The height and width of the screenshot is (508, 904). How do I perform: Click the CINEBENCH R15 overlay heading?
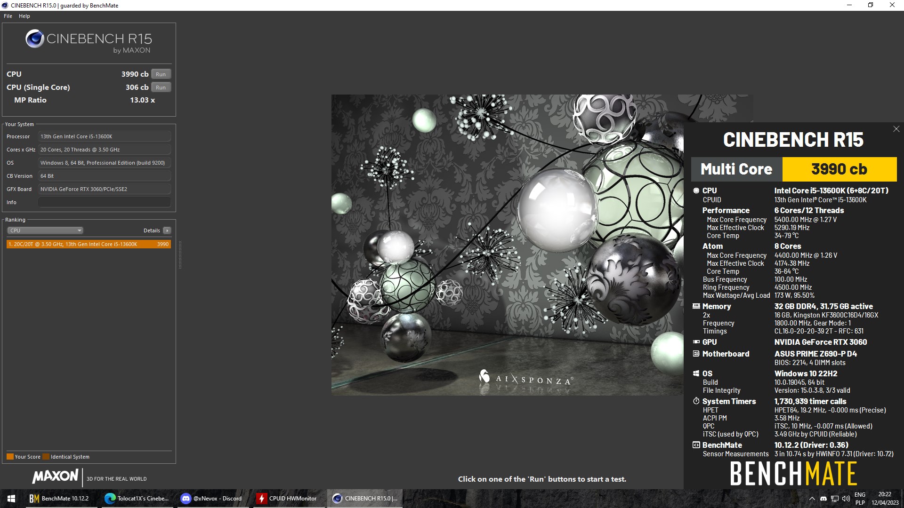click(793, 140)
